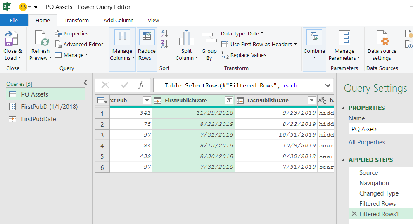Sort descending Z to A
Image resolution: width=413 pixels, height=224 pixels.
click(165, 44)
